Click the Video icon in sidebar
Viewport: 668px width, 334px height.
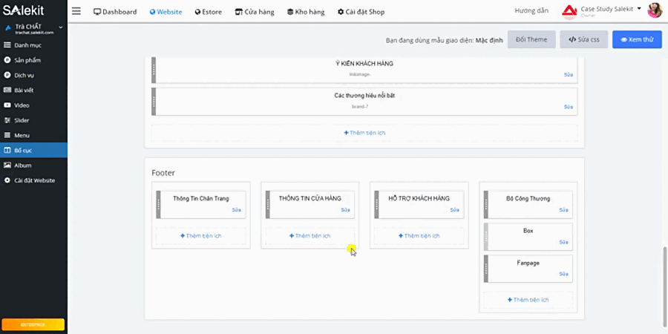[7, 105]
